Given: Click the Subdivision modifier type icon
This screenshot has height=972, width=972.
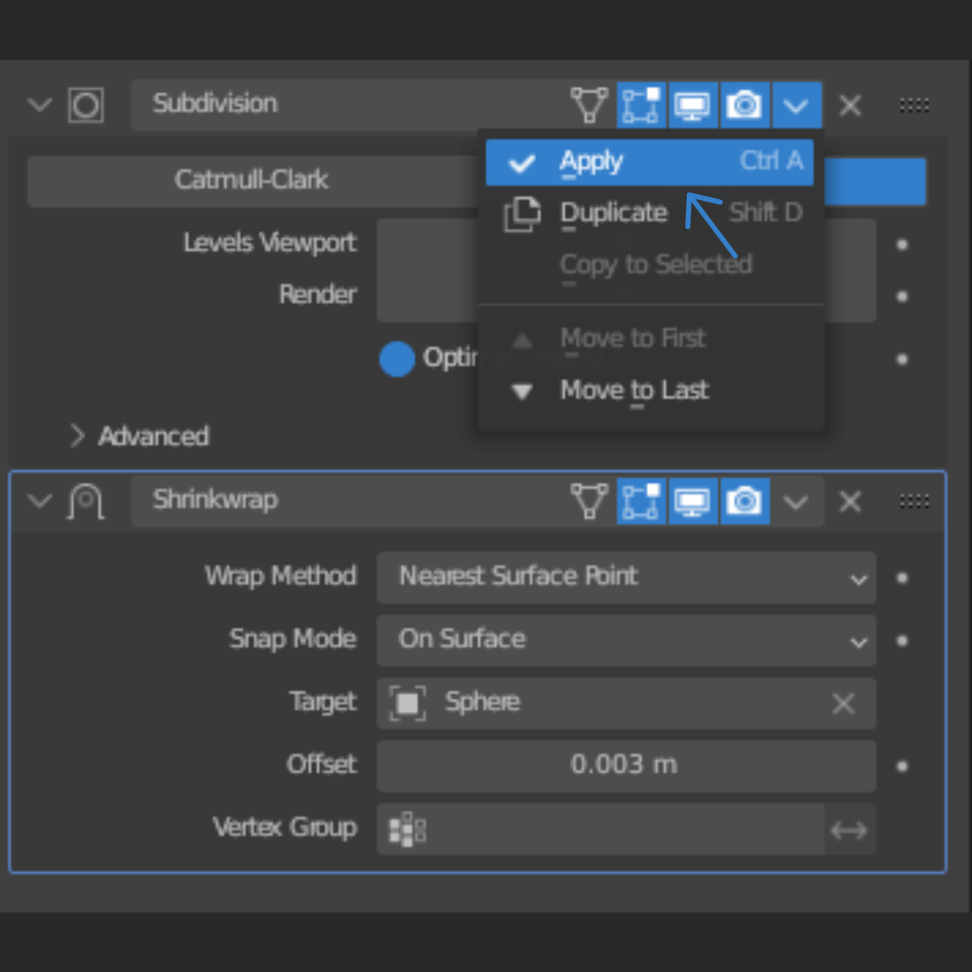Looking at the screenshot, I should pos(85,105).
